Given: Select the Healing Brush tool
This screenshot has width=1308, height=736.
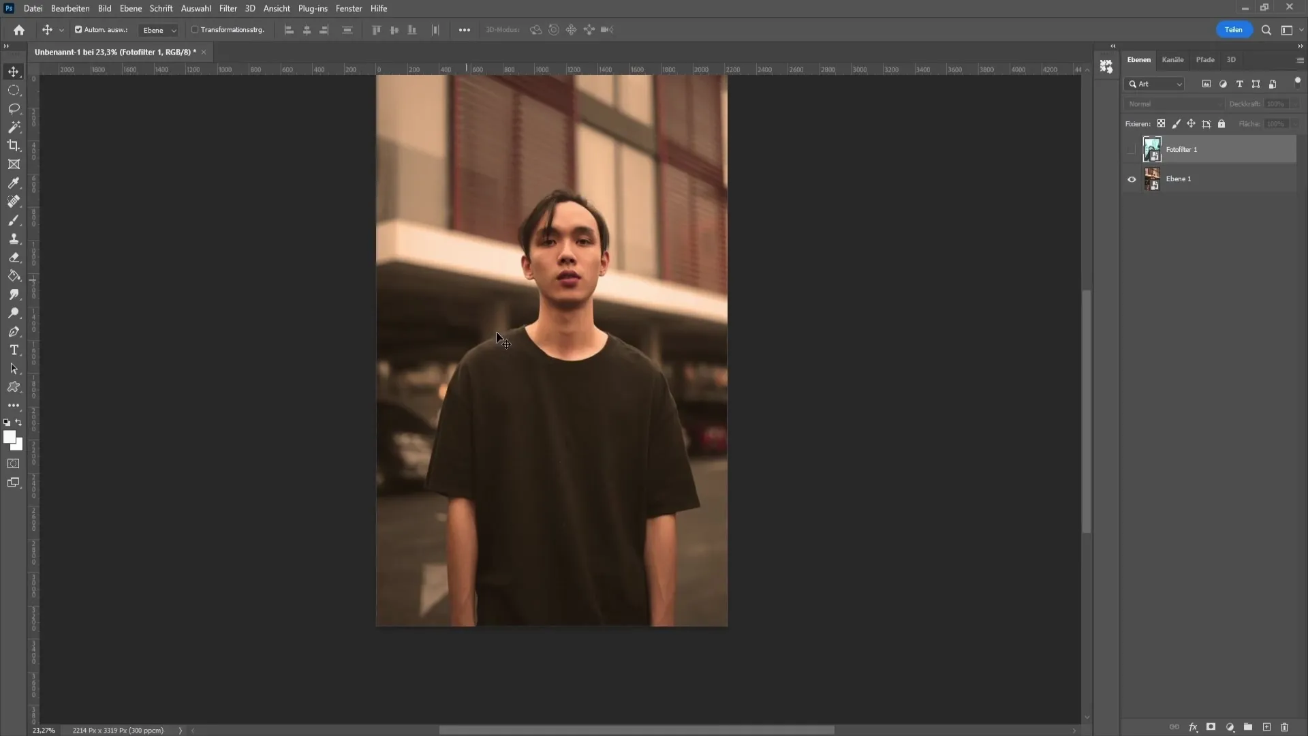Looking at the screenshot, I should point(14,202).
